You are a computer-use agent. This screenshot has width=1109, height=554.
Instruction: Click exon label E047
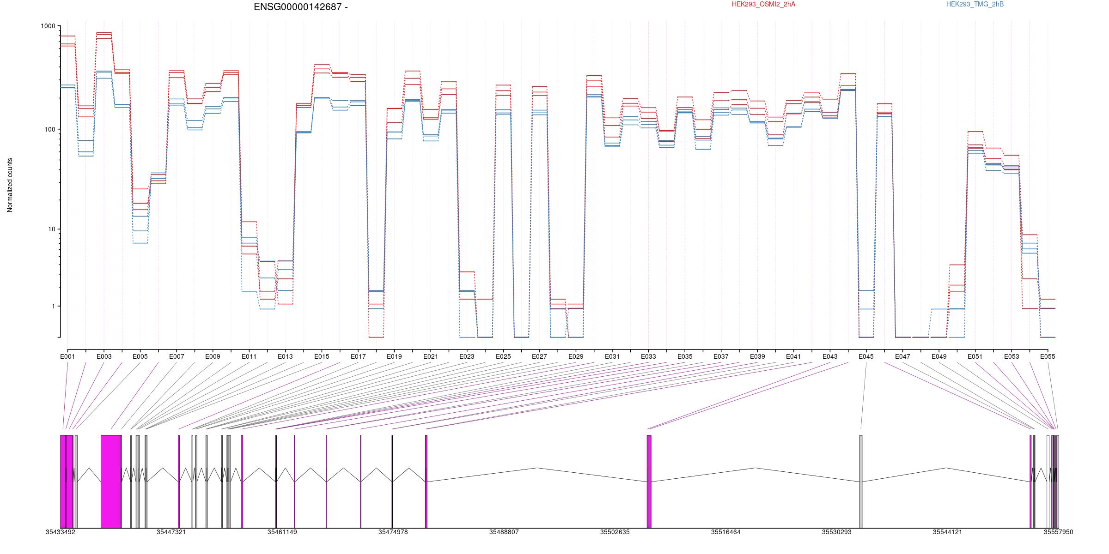902,356
